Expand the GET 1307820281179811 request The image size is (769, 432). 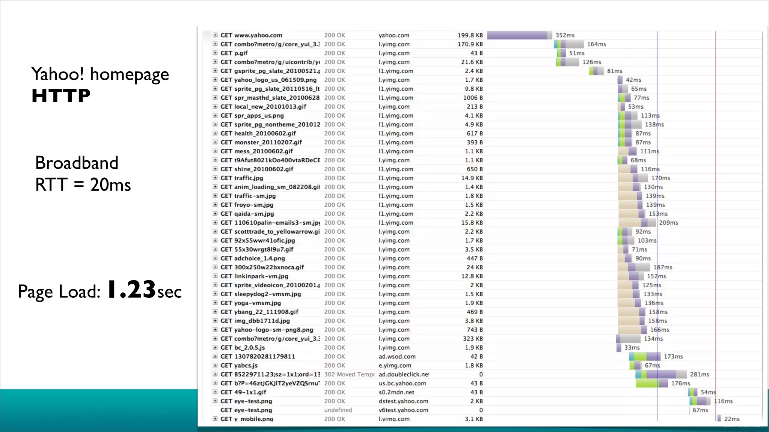point(215,356)
